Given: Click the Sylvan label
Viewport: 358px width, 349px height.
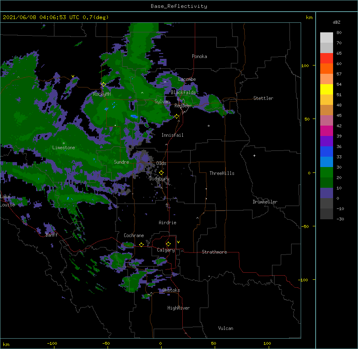Looking at the screenshot, I should click(162, 102).
